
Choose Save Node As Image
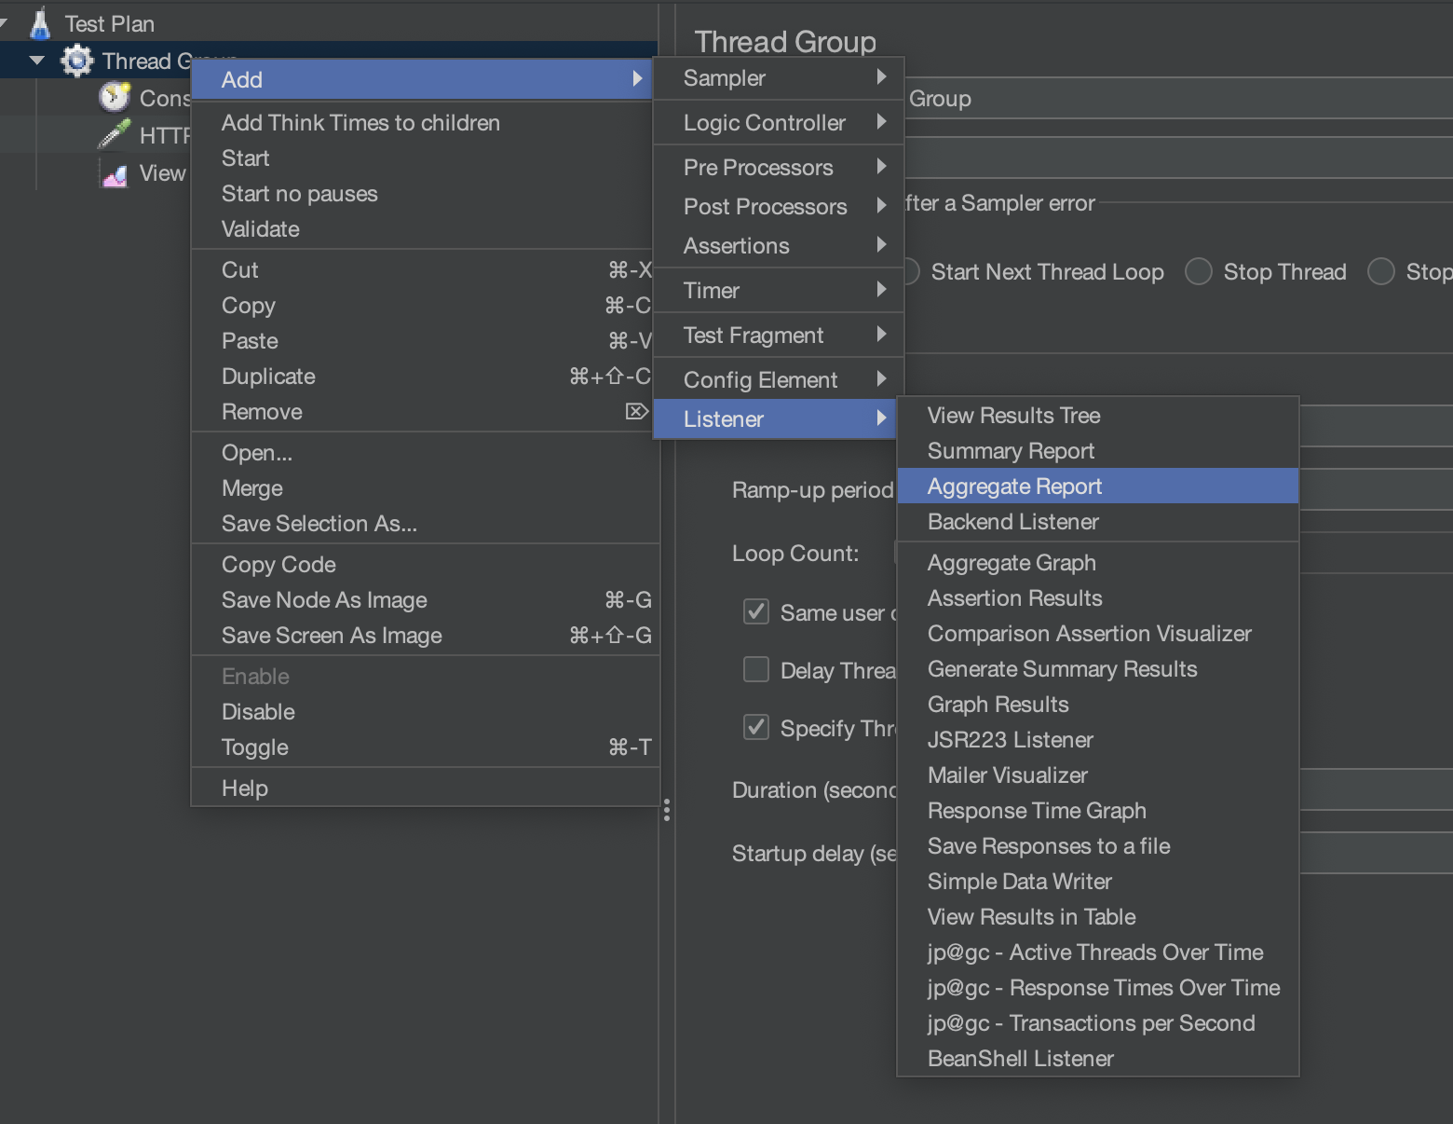point(424,600)
